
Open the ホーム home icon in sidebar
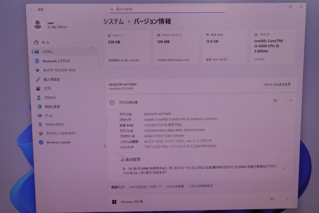[36, 42]
